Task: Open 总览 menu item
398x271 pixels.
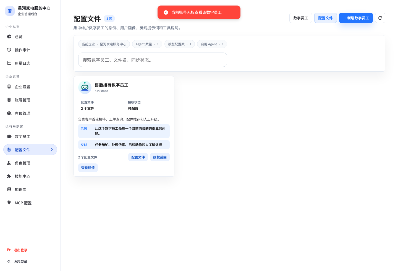Action: click(x=30, y=37)
